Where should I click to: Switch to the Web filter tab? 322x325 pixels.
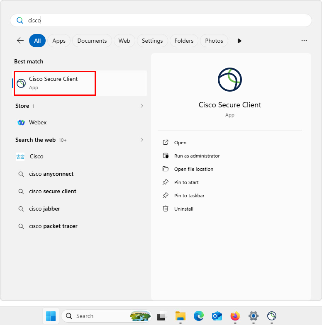pyautogui.click(x=124, y=41)
